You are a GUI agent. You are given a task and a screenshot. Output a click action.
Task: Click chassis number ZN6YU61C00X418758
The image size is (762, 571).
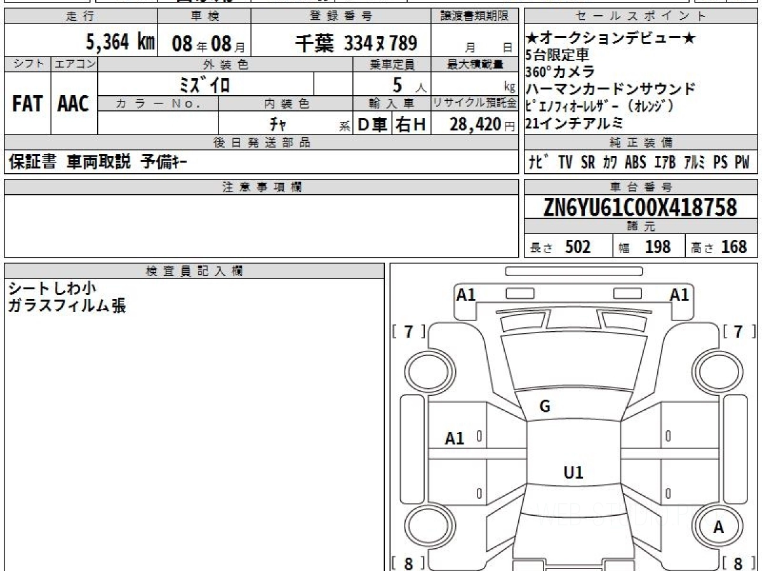[640, 207]
